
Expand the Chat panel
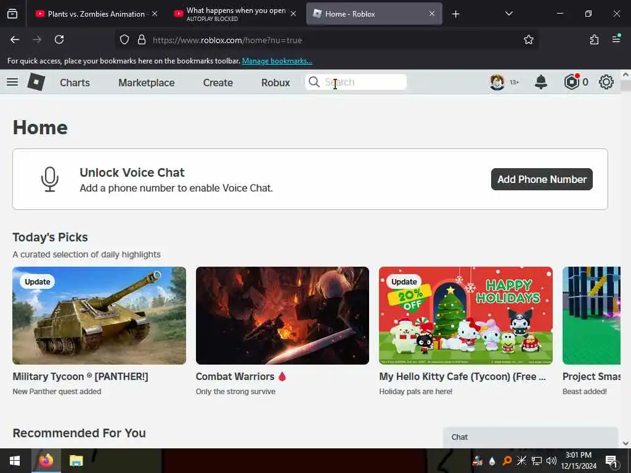[531, 437]
